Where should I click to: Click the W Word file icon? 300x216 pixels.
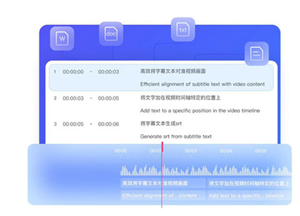[62, 38]
